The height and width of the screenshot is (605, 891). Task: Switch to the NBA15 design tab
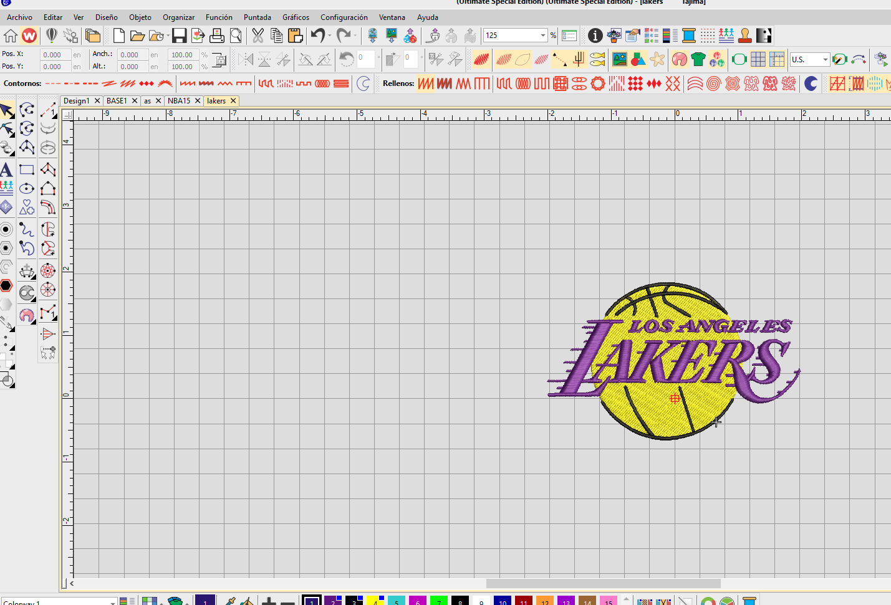pos(179,100)
